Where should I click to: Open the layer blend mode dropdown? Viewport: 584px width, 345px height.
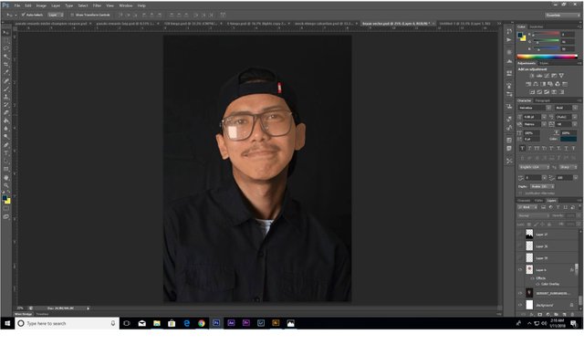(x=534, y=215)
